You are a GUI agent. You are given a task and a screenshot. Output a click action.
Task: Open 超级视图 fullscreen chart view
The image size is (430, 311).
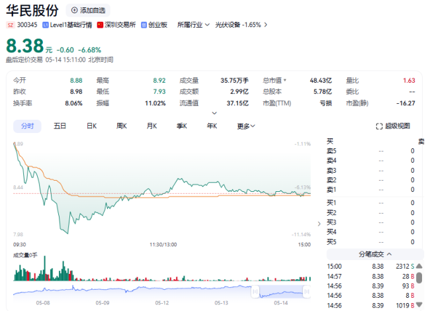tap(393, 126)
